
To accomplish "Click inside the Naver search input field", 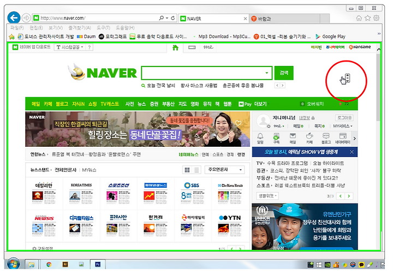I will pyautogui.click(x=204, y=73).
